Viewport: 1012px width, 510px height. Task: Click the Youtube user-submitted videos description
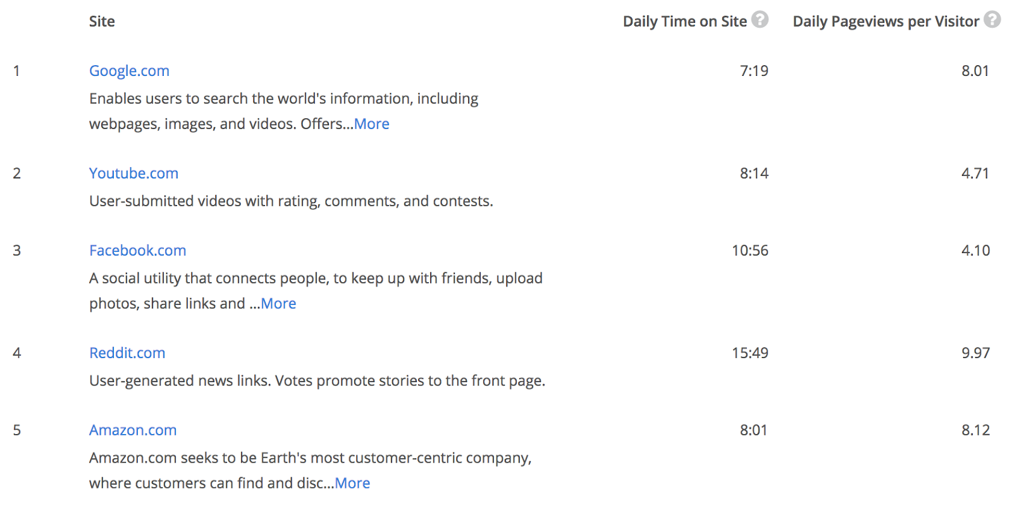pos(291,201)
